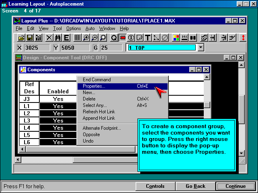Click the Query Q toolbar icon
258x193 pixels.
click(114, 38)
